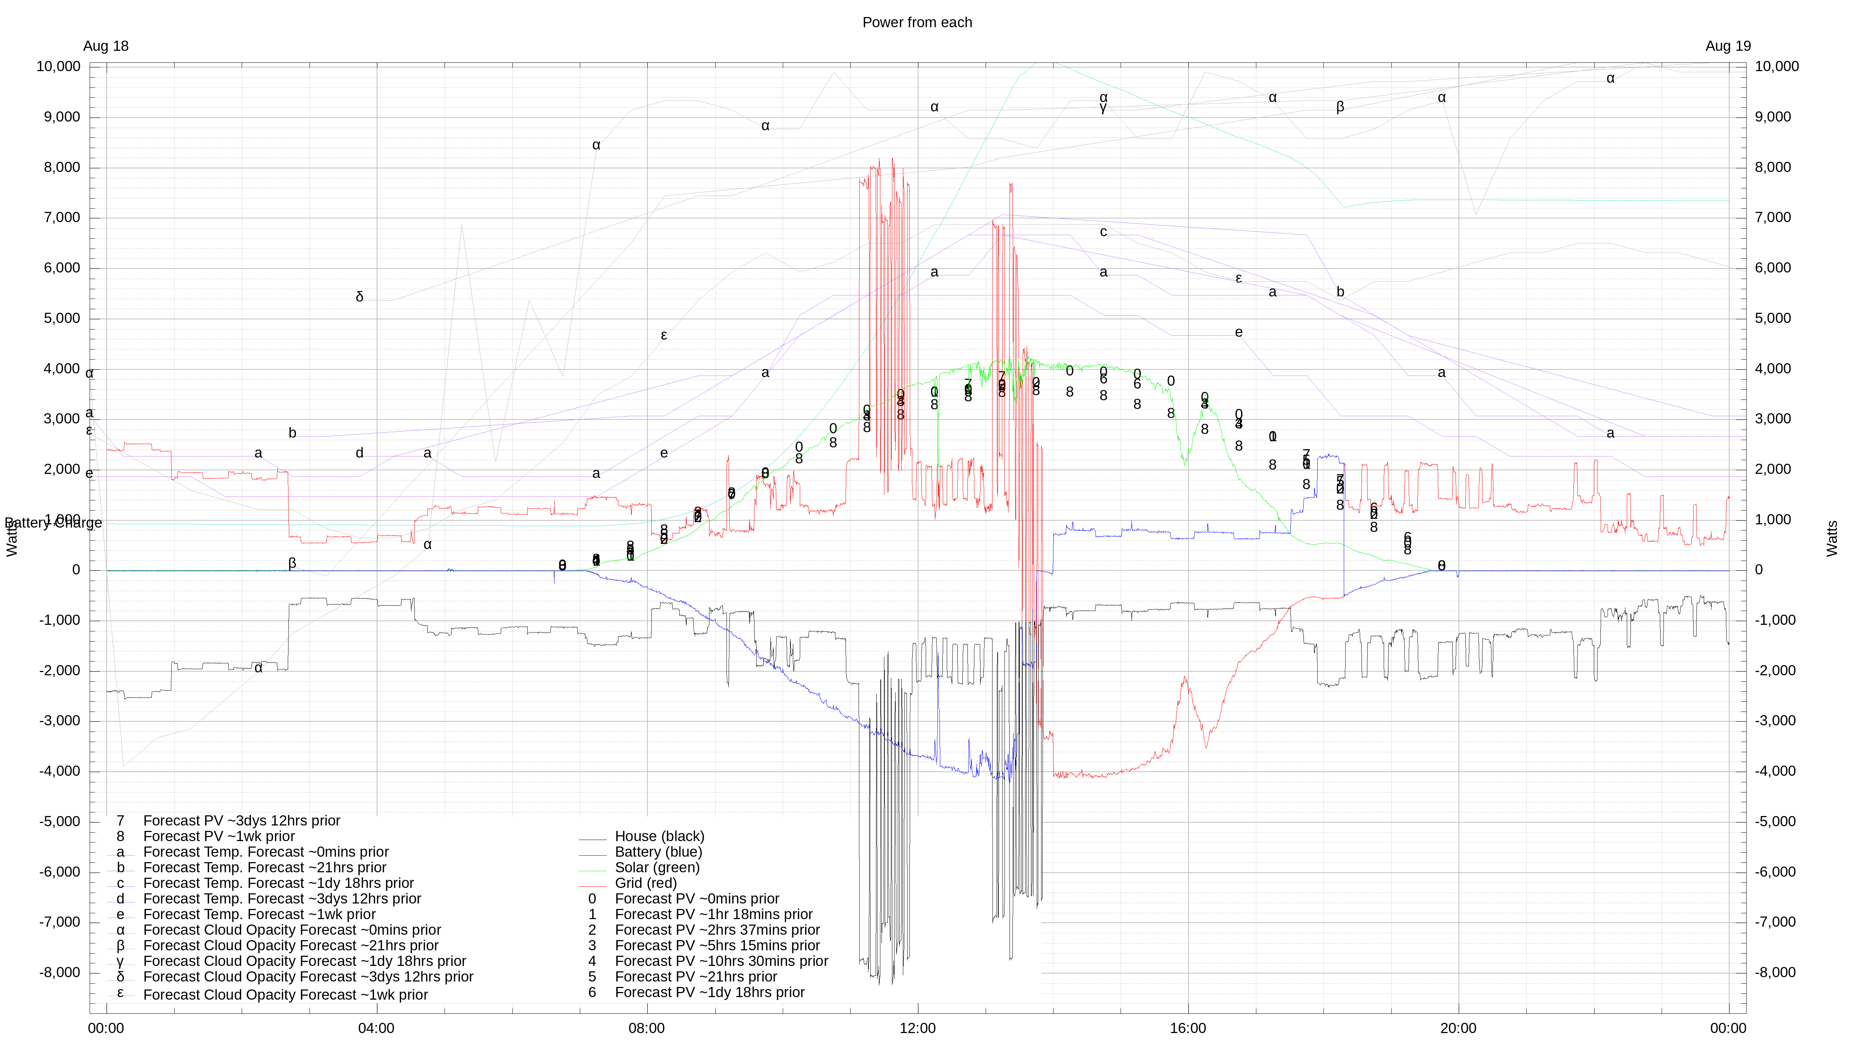Click legend 'Forecast Cloud Opacity Forecast ~1dy 18hrs prior'
This screenshot has height=1045, width=1858.
pos(304,961)
